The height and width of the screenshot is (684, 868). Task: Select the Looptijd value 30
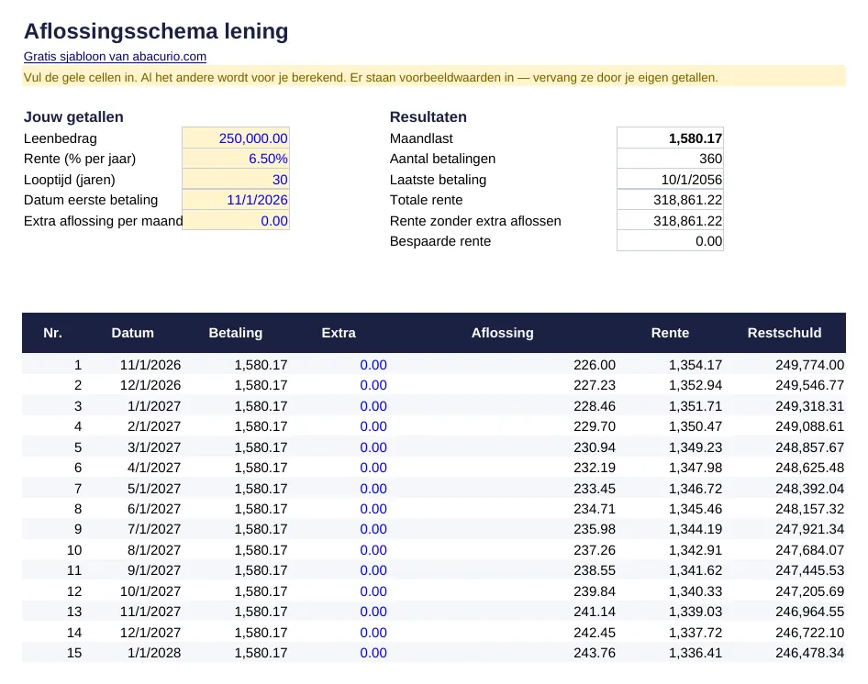click(236, 180)
